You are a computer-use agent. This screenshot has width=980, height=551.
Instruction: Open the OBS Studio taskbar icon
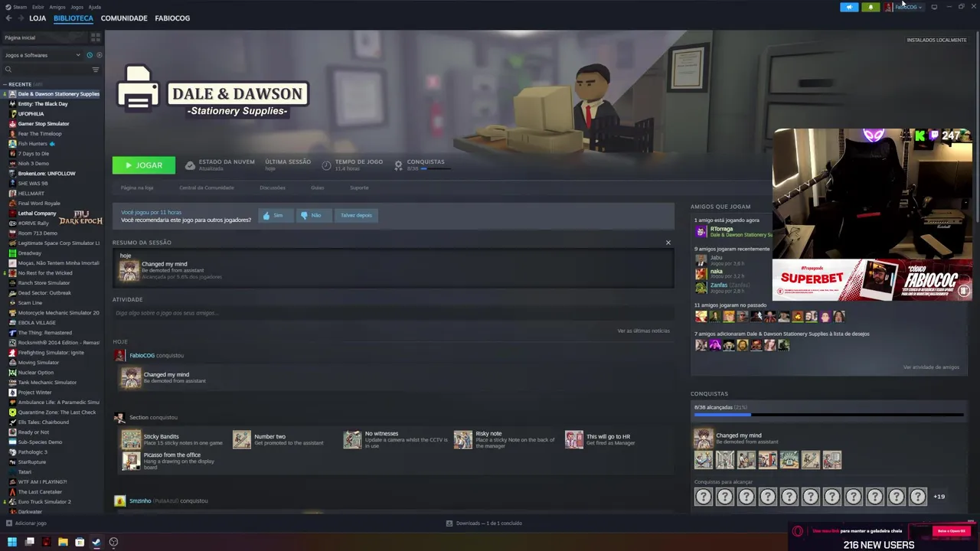113,542
